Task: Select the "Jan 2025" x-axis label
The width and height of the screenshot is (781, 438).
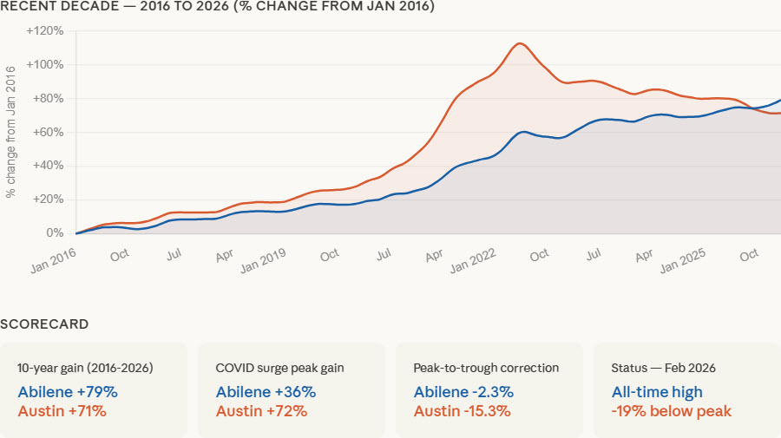Action: pos(682,259)
